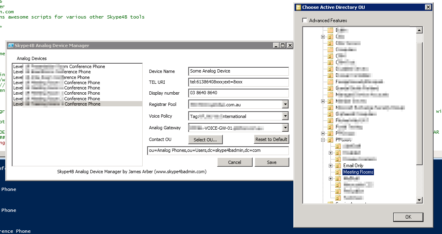Close the Choose Active Directory OU dialog
The width and height of the screenshot is (442, 234).
428,7
